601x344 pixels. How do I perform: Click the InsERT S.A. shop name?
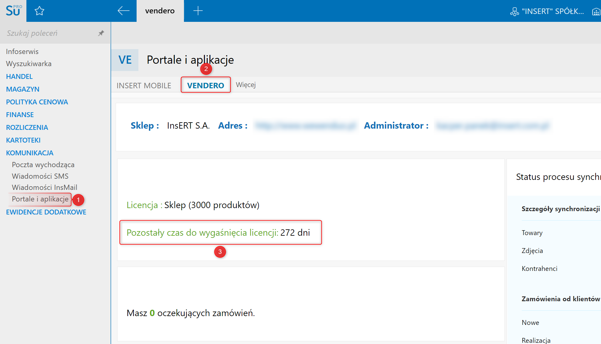click(188, 126)
